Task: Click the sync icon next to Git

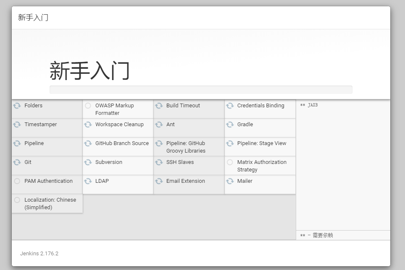Action: point(17,162)
